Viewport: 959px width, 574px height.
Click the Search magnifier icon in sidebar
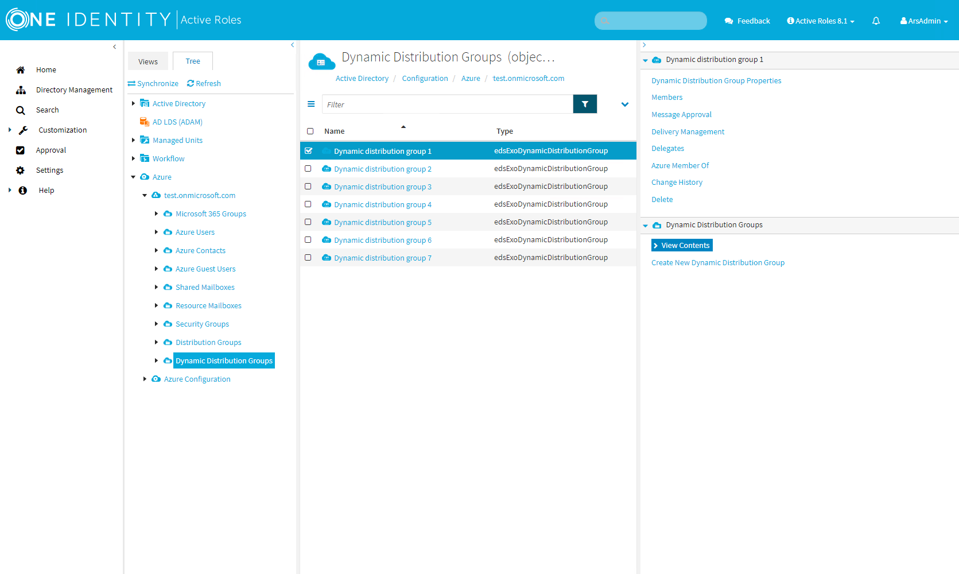point(21,110)
